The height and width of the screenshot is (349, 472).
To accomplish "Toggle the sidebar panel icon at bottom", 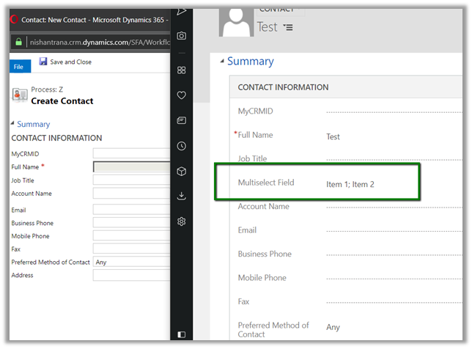I will tap(182, 334).
